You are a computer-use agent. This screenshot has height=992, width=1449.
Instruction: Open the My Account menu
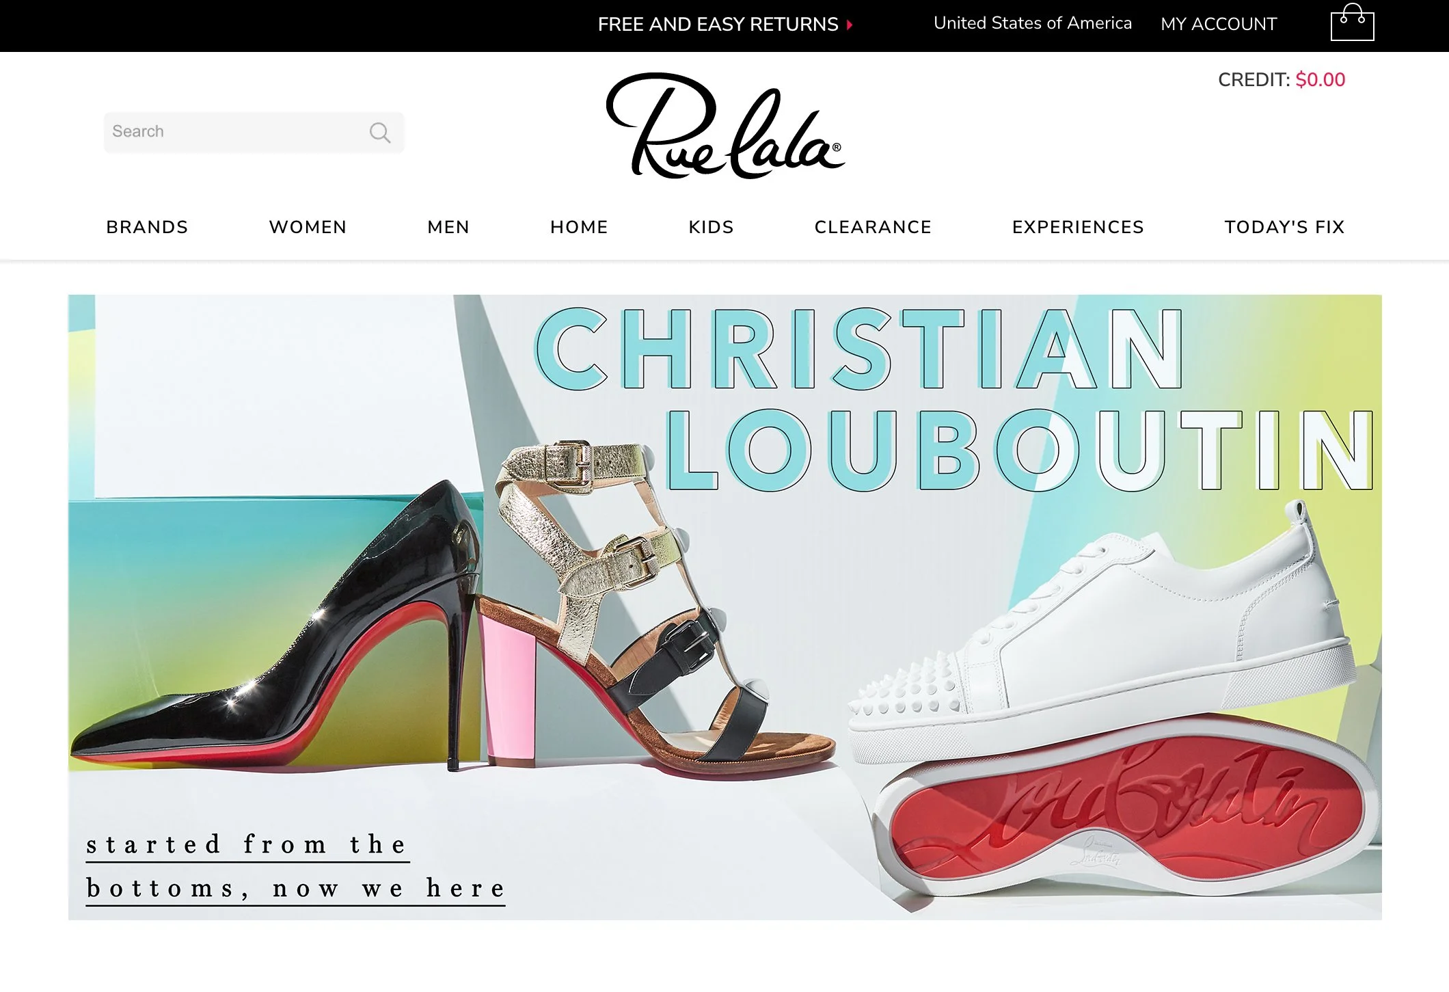pos(1219,24)
